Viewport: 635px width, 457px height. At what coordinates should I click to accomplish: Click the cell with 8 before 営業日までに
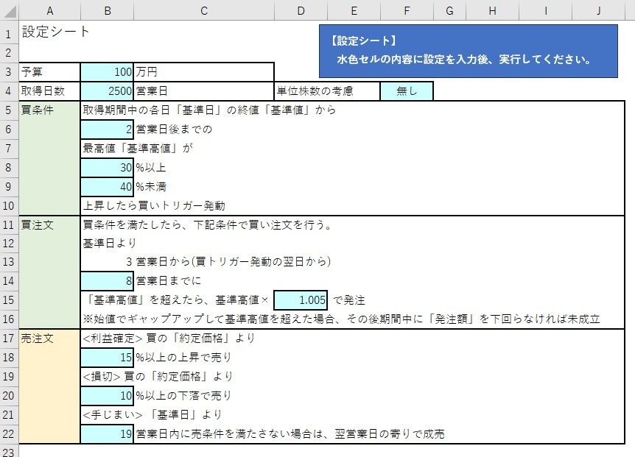[x=108, y=280]
